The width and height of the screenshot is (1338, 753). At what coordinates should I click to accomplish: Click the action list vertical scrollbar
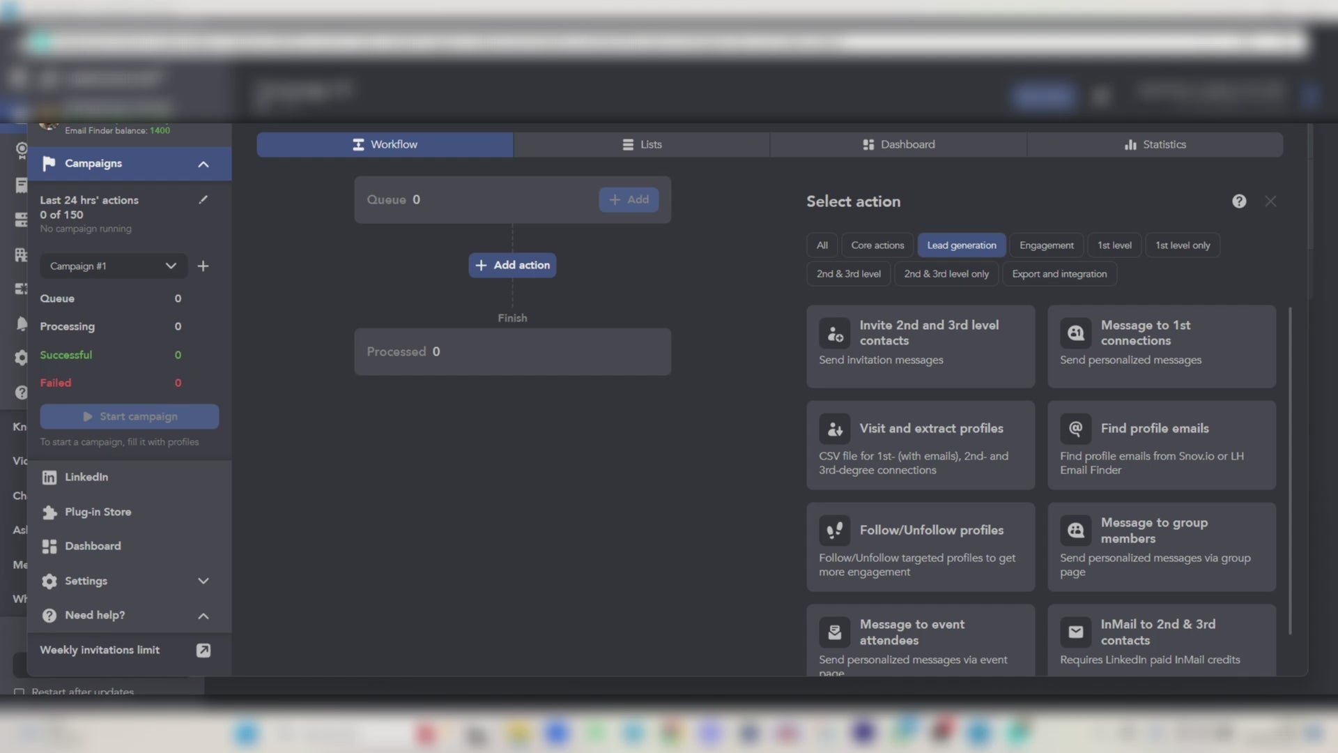tap(1290, 471)
